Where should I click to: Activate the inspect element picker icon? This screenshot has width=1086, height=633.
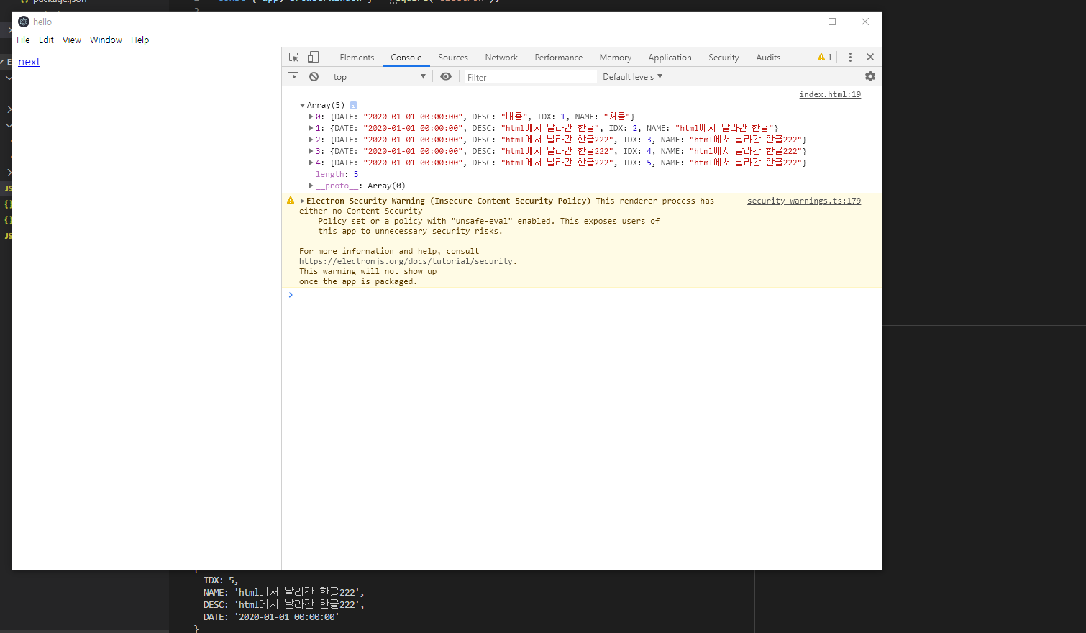click(x=293, y=58)
